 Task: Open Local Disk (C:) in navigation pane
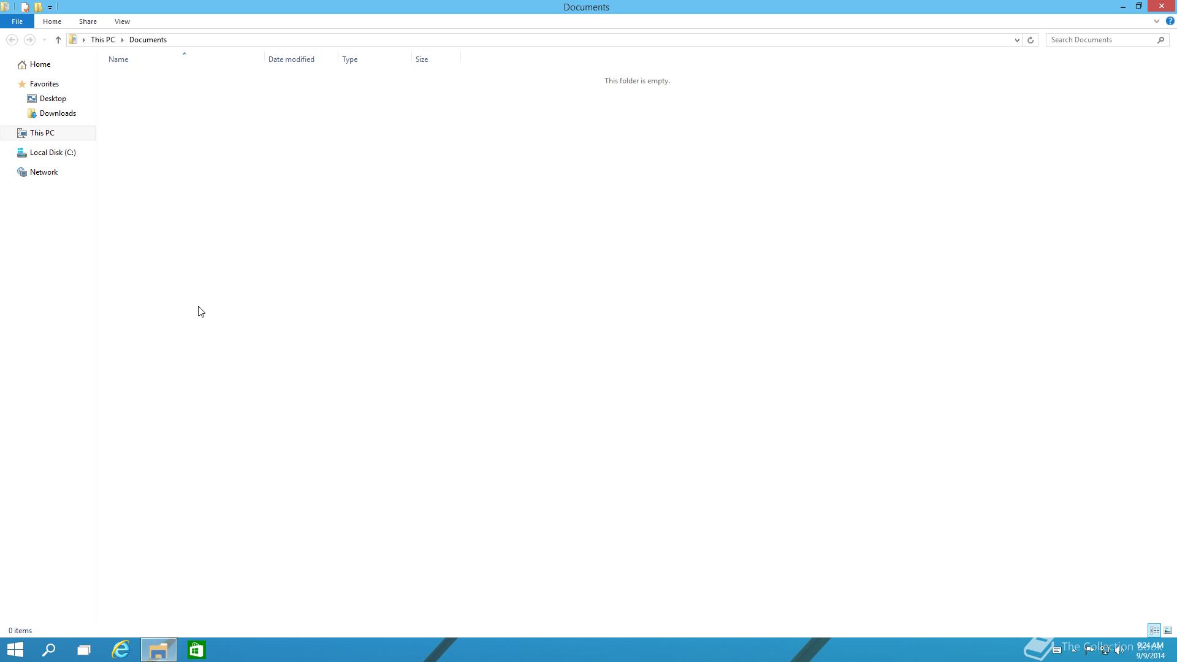click(x=53, y=153)
